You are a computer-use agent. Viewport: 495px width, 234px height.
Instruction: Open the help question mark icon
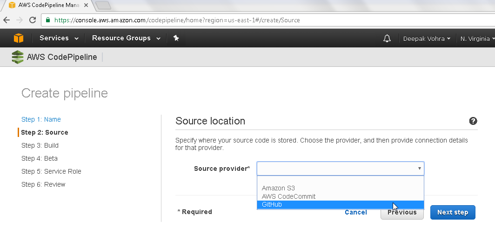pos(473,121)
